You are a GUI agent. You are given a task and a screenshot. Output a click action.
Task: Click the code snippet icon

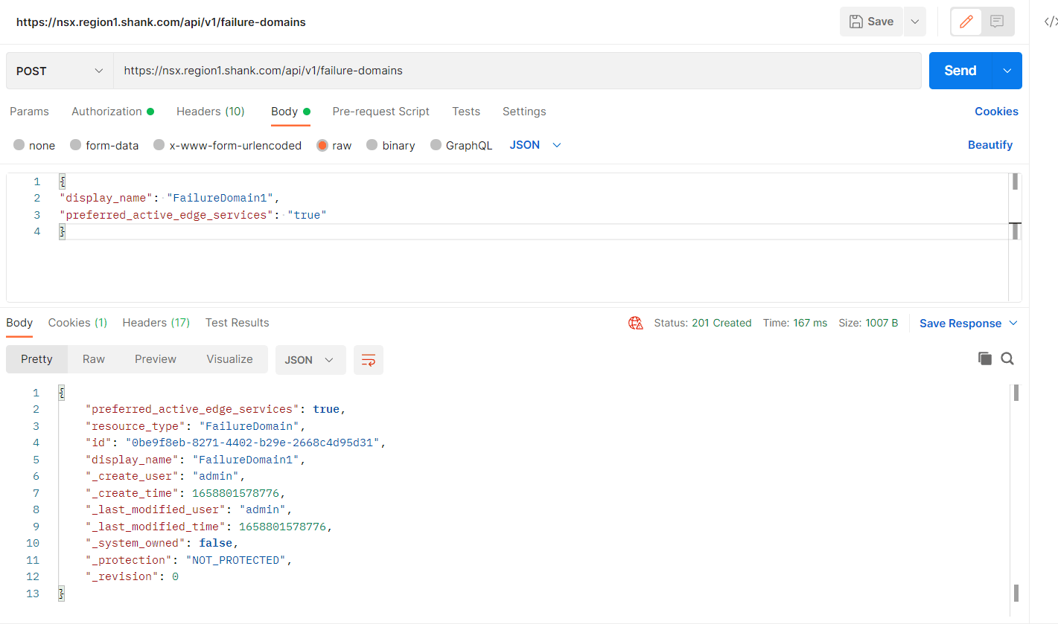[1050, 22]
